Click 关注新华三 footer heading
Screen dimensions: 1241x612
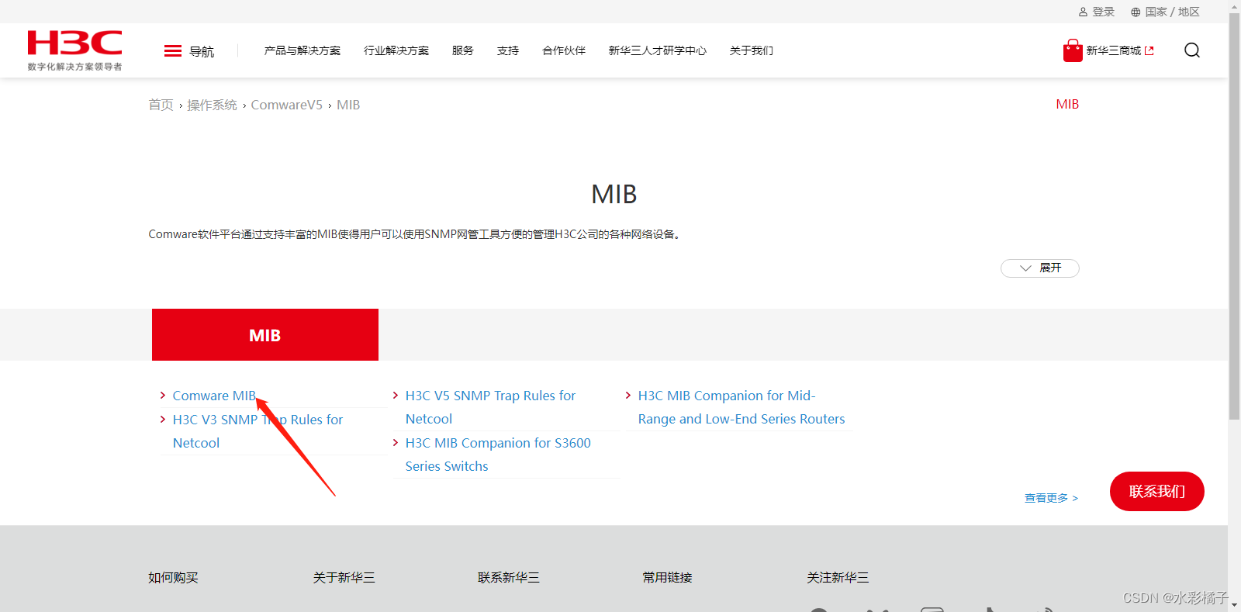(838, 578)
